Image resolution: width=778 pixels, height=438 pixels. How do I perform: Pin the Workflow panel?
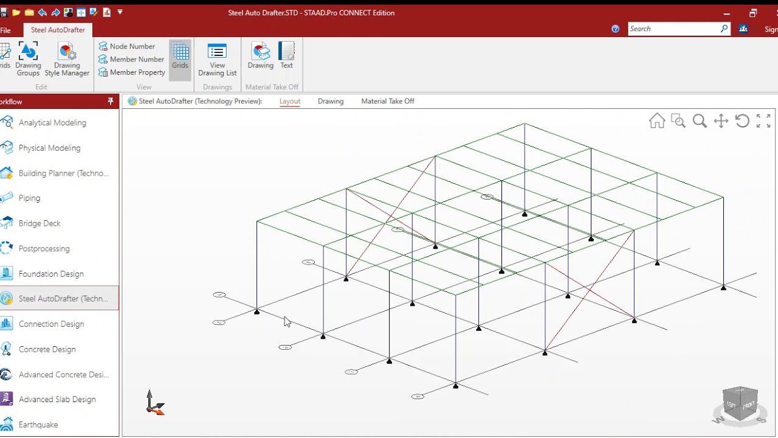click(x=110, y=102)
